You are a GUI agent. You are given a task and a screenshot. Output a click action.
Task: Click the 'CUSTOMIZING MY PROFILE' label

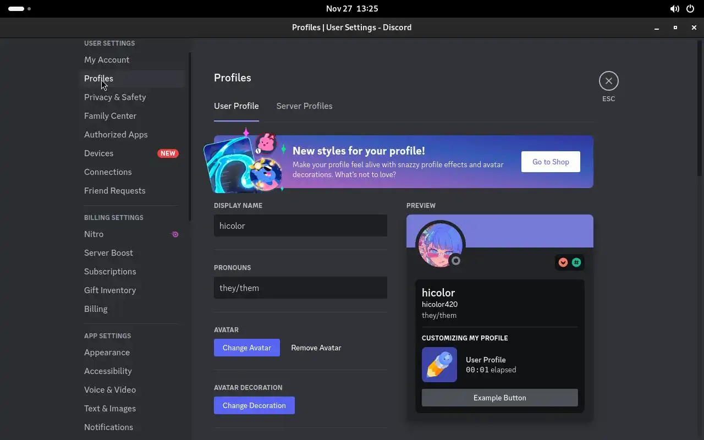pyautogui.click(x=465, y=338)
